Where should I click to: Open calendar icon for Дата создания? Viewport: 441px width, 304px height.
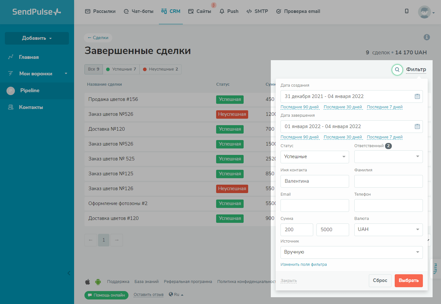coord(417,96)
